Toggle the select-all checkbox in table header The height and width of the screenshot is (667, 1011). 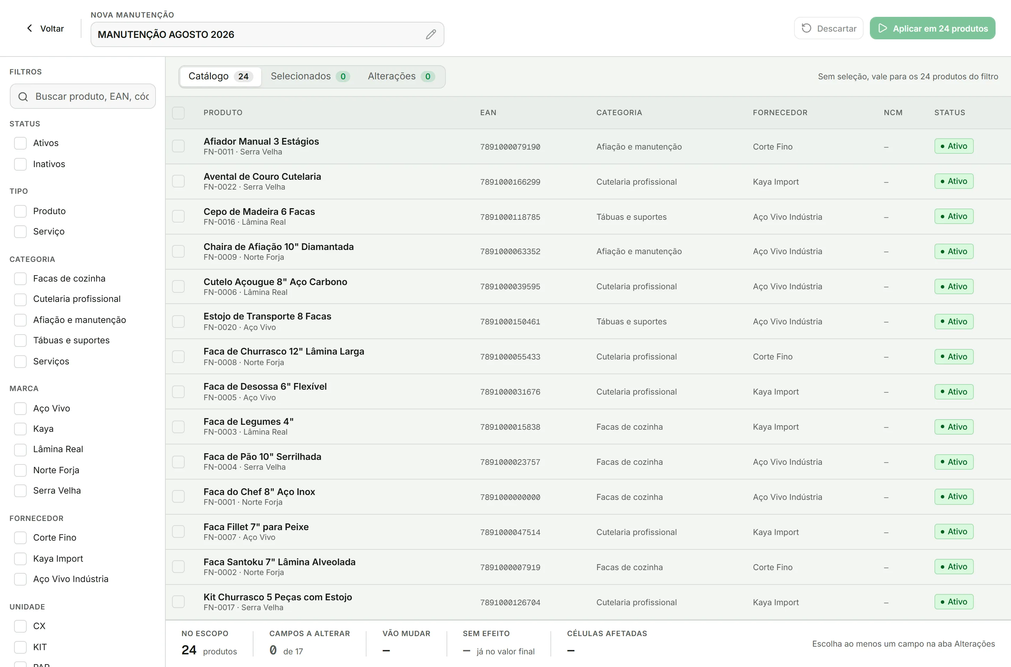point(178,113)
